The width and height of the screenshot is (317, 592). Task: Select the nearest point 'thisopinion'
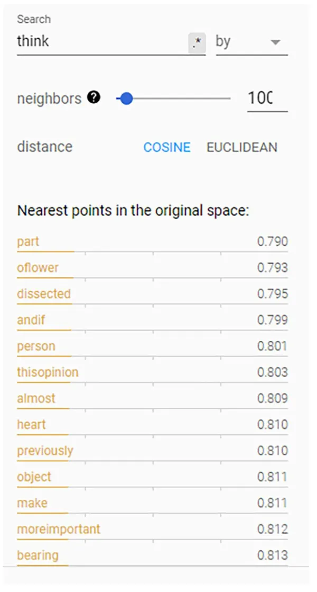pyautogui.click(x=48, y=372)
